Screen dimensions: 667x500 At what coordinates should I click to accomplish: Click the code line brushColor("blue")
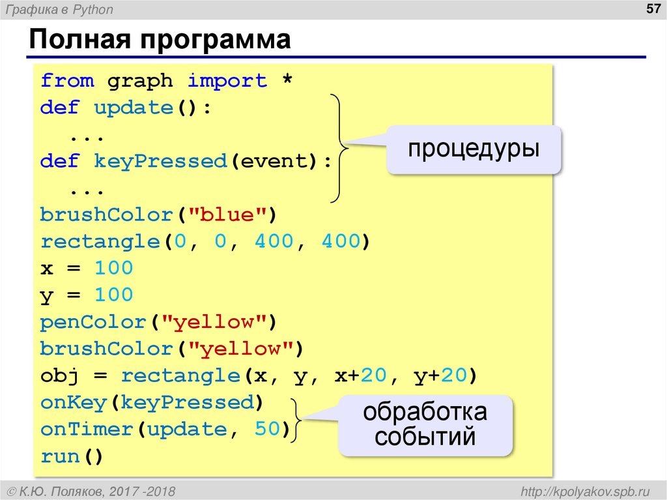pyautogui.click(x=159, y=214)
